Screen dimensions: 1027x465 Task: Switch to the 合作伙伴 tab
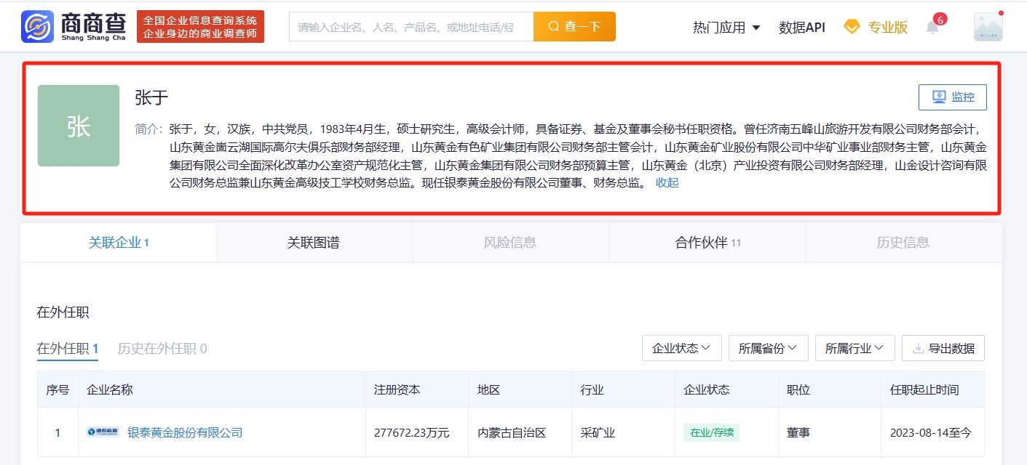click(707, 243)
